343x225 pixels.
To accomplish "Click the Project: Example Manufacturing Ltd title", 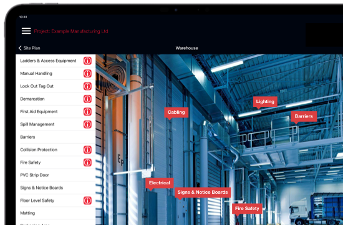I will 71,31.
